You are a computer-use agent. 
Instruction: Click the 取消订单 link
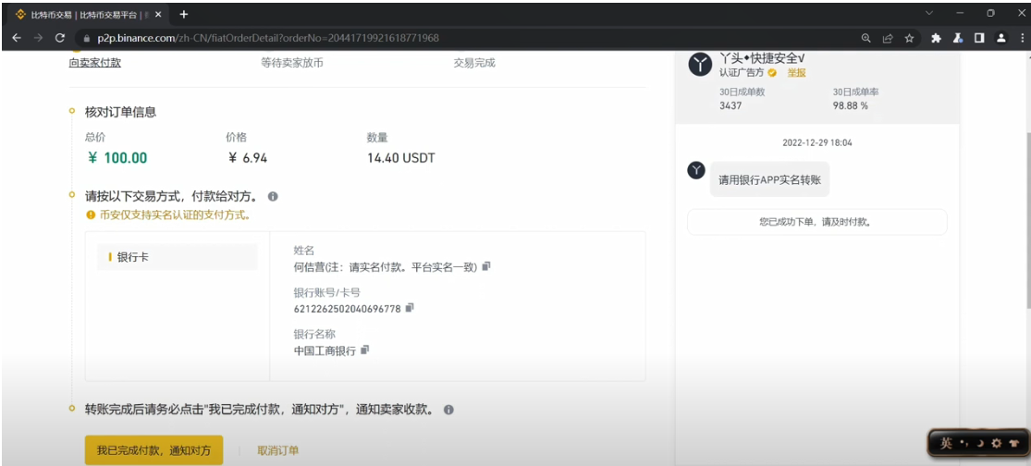pos(277,450)
